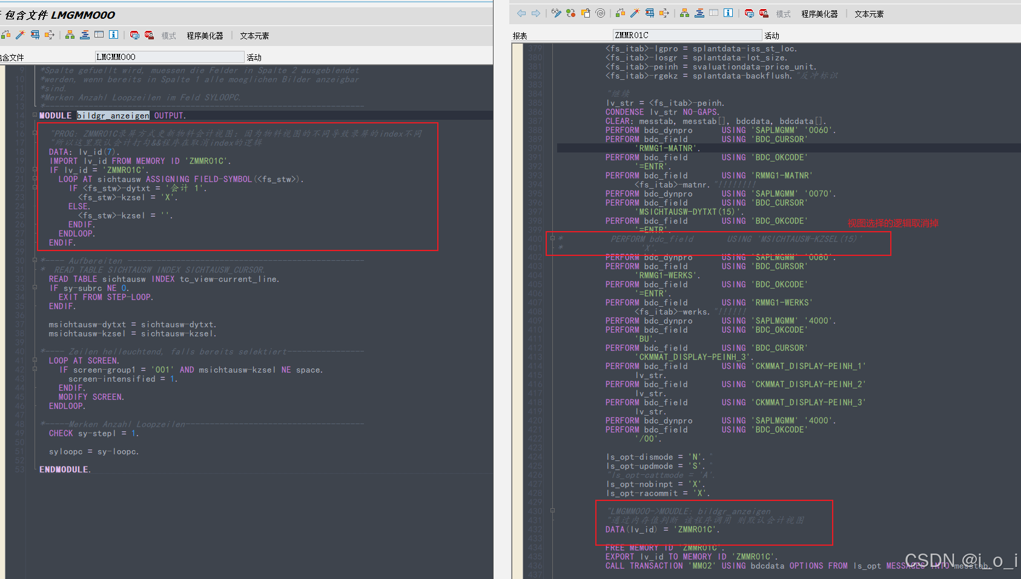This screenshot has height=579, width=1021.
Task: Click the LMGMMO00 include name field
Action: (x=169, y=57)
